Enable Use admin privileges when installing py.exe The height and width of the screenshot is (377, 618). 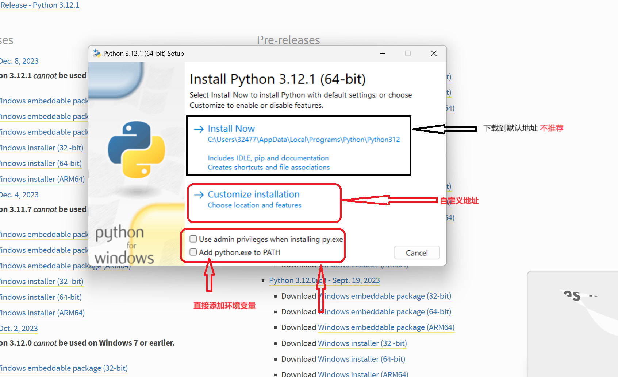click(193, 239)
